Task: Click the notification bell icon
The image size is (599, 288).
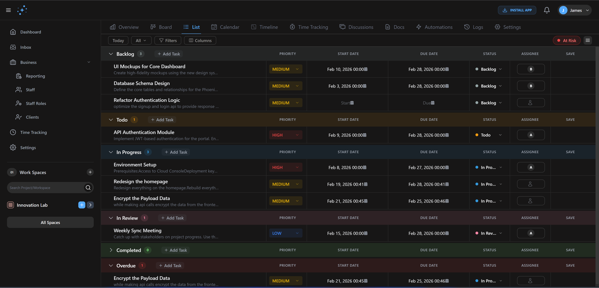Action: (547, 10)
